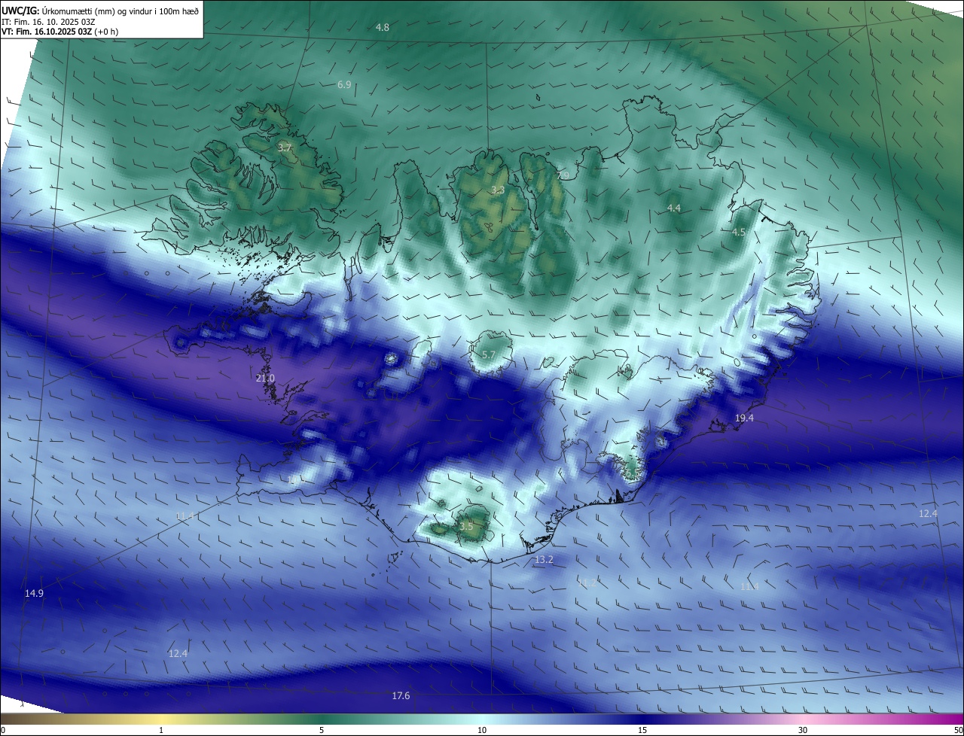Click the 4.4 value label
964x736 pixels.
coord(674,208)
